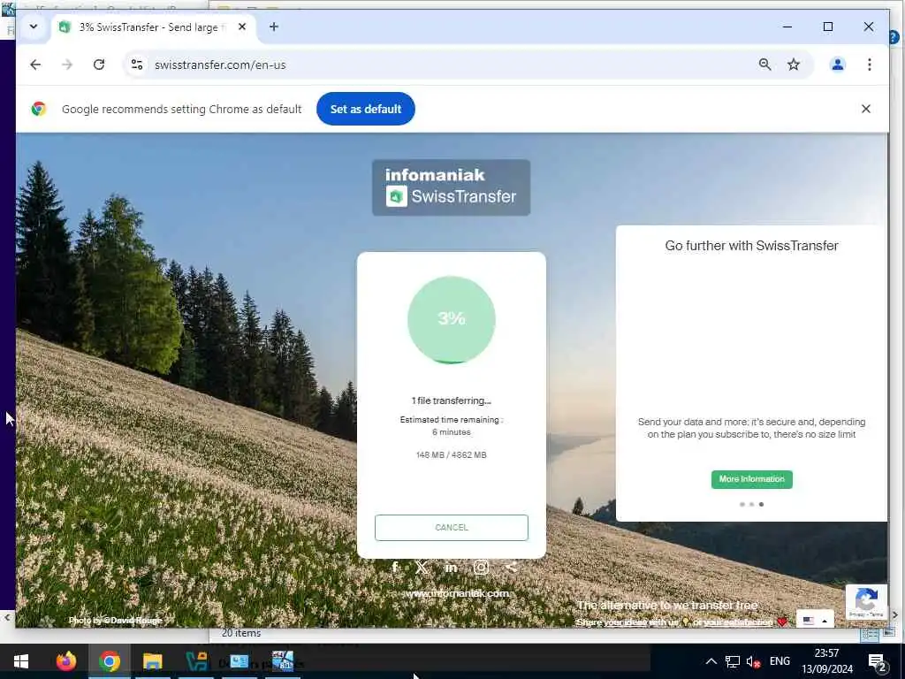
Task: Select the second carousel dot
Action: tap(751, 504)
